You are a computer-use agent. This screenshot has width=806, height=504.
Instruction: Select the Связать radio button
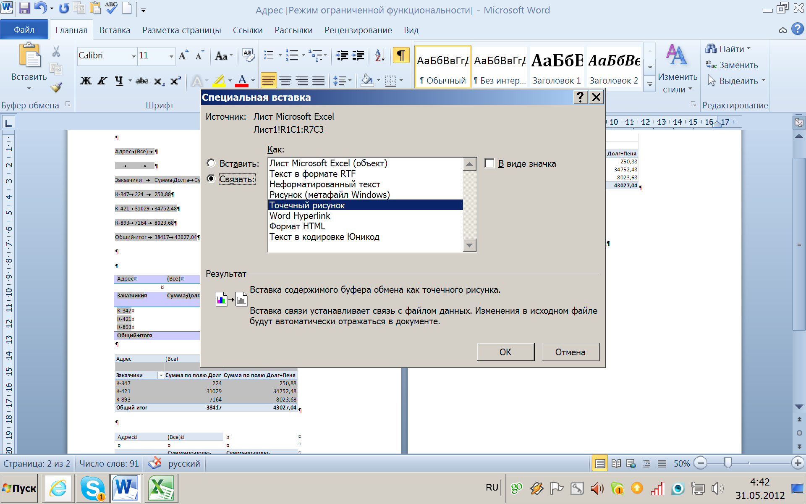(x=211, y=178)
